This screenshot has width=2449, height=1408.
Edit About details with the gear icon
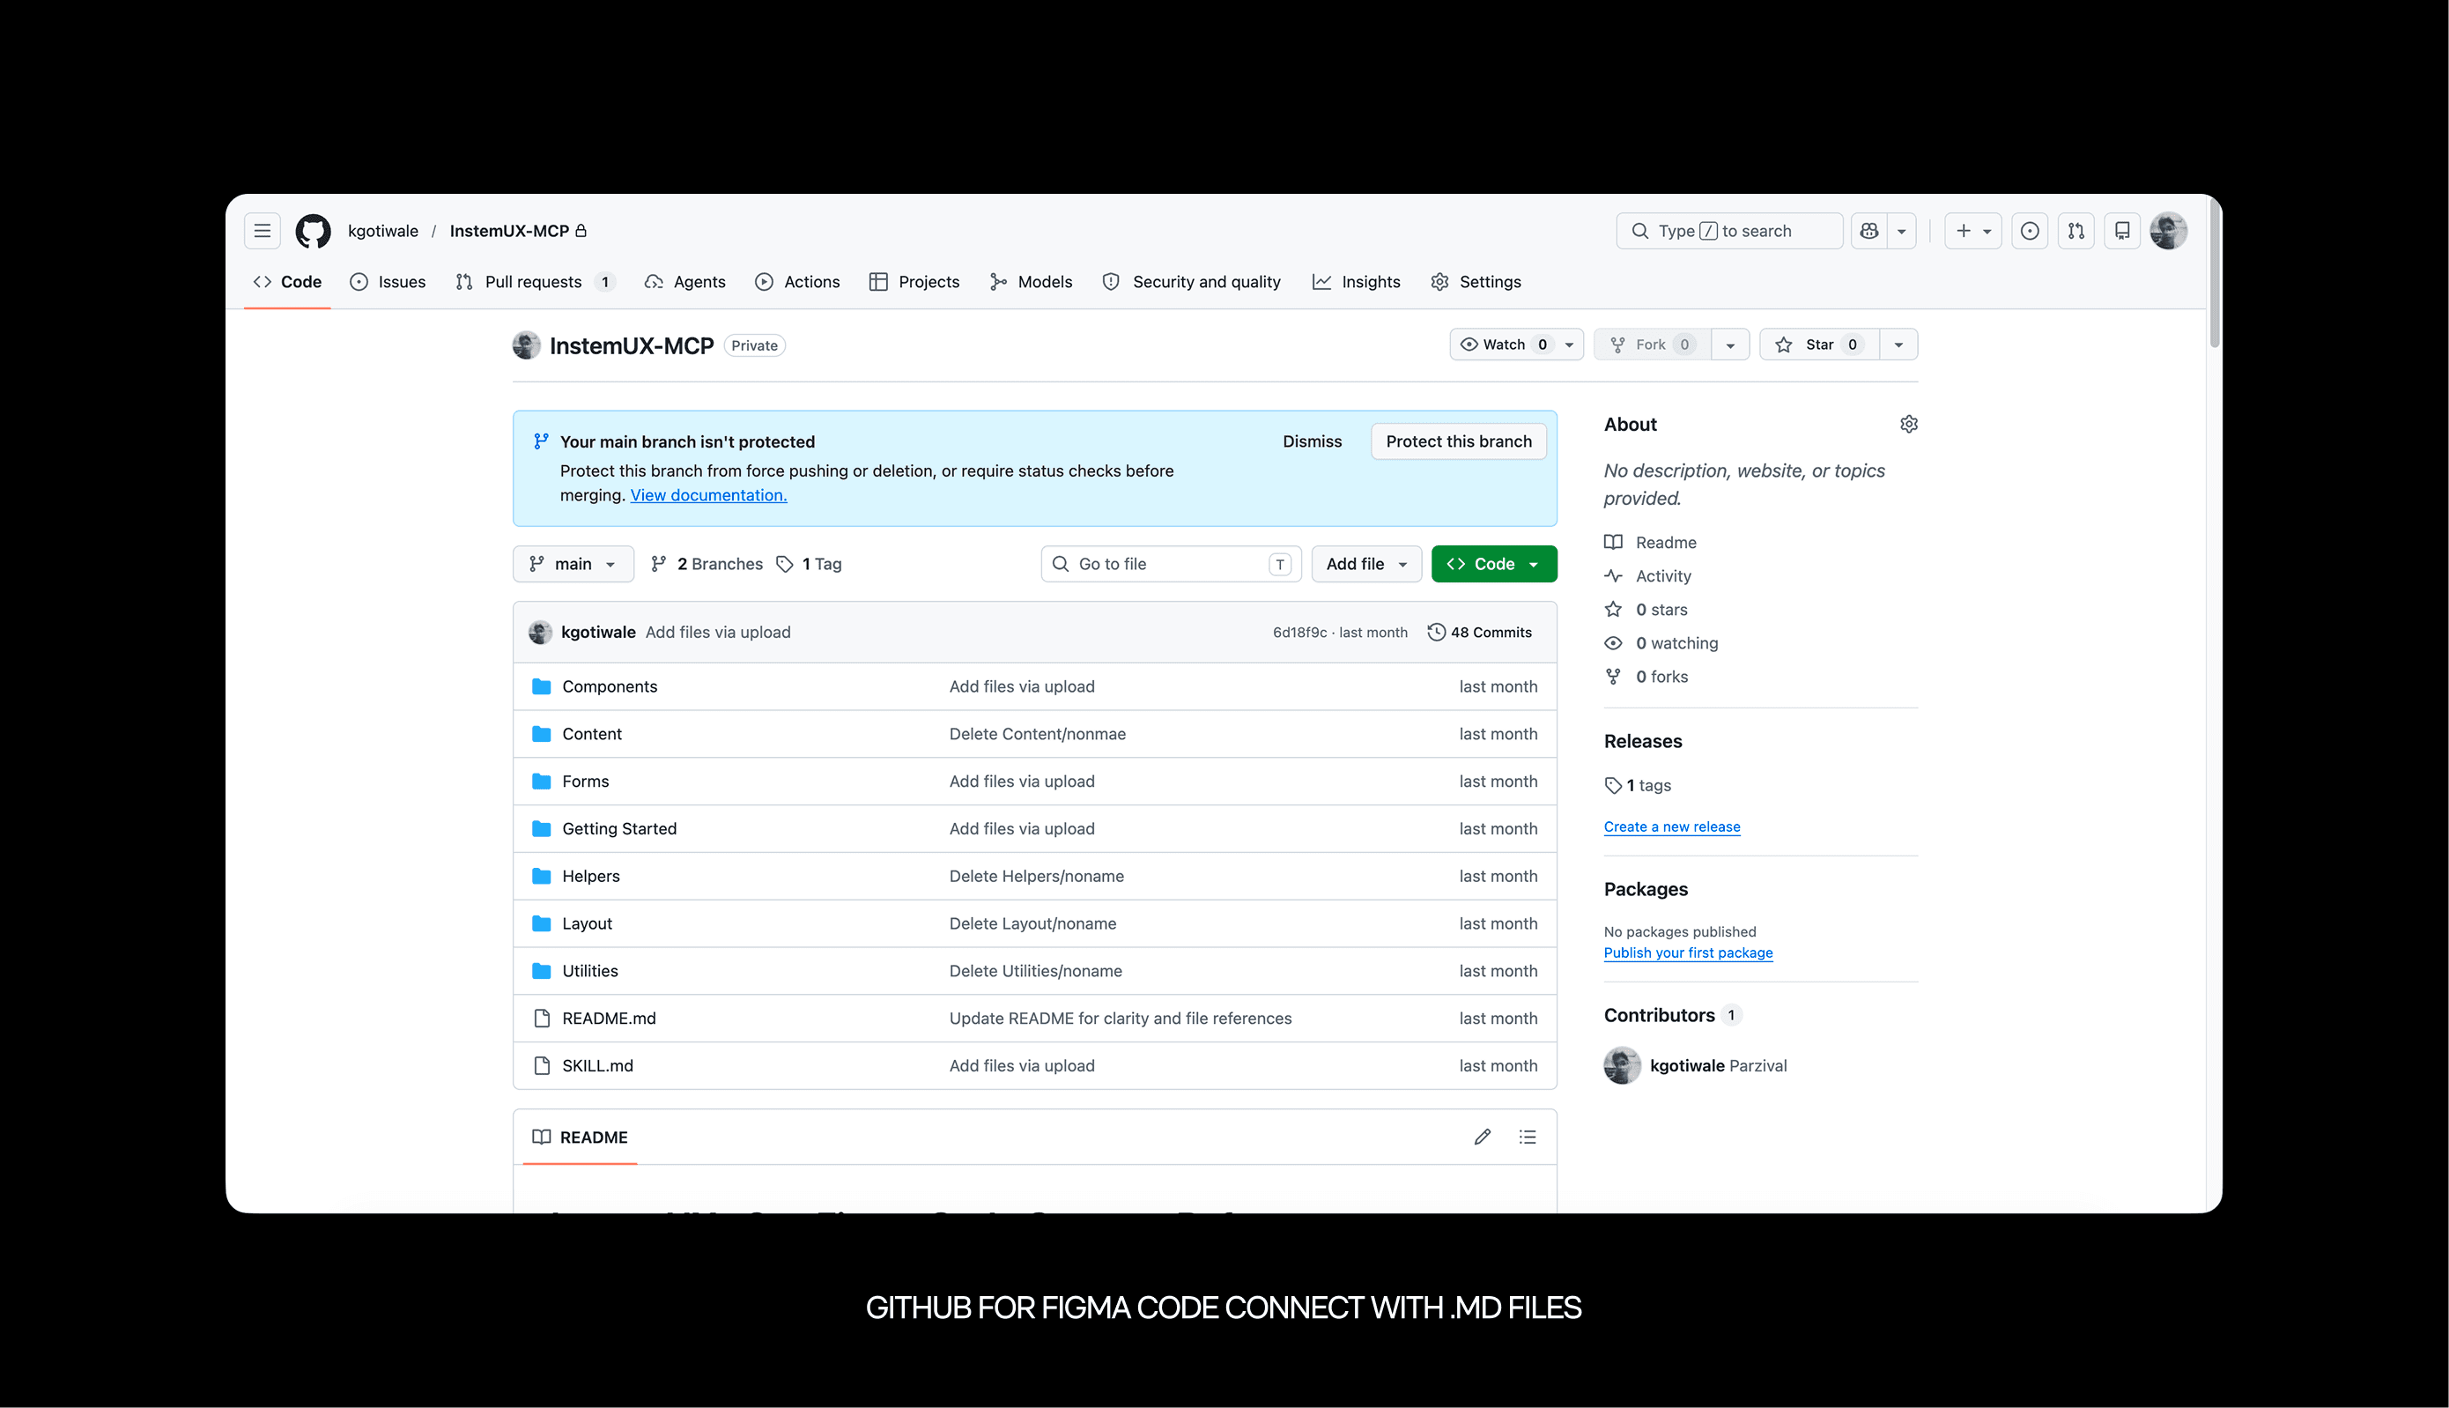point(1908,425)
